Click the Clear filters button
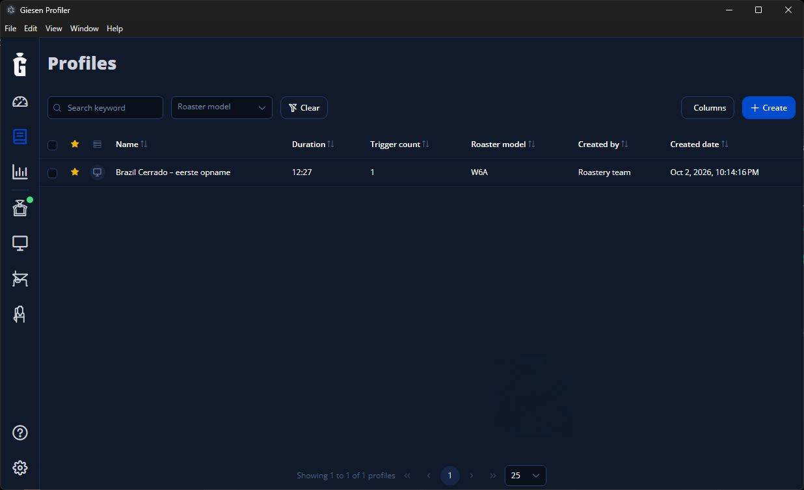This screenshot has height=490, width=804. click(x=304, y=108)
